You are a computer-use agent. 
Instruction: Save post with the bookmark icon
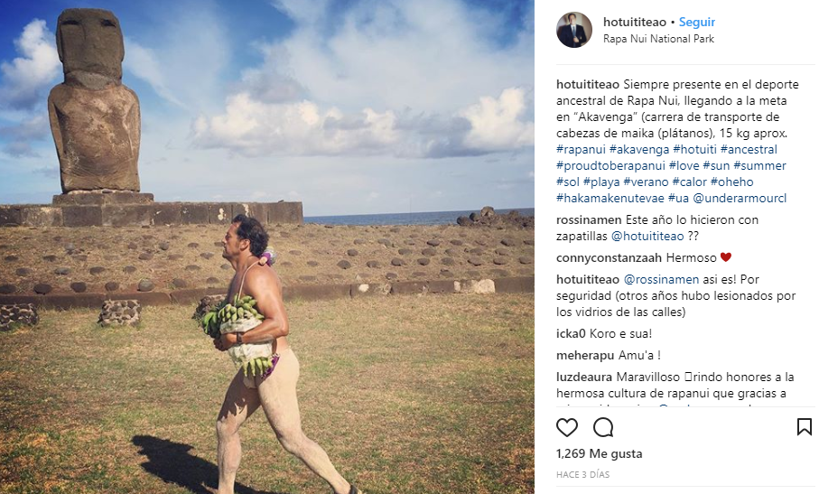tap(804, 427)
